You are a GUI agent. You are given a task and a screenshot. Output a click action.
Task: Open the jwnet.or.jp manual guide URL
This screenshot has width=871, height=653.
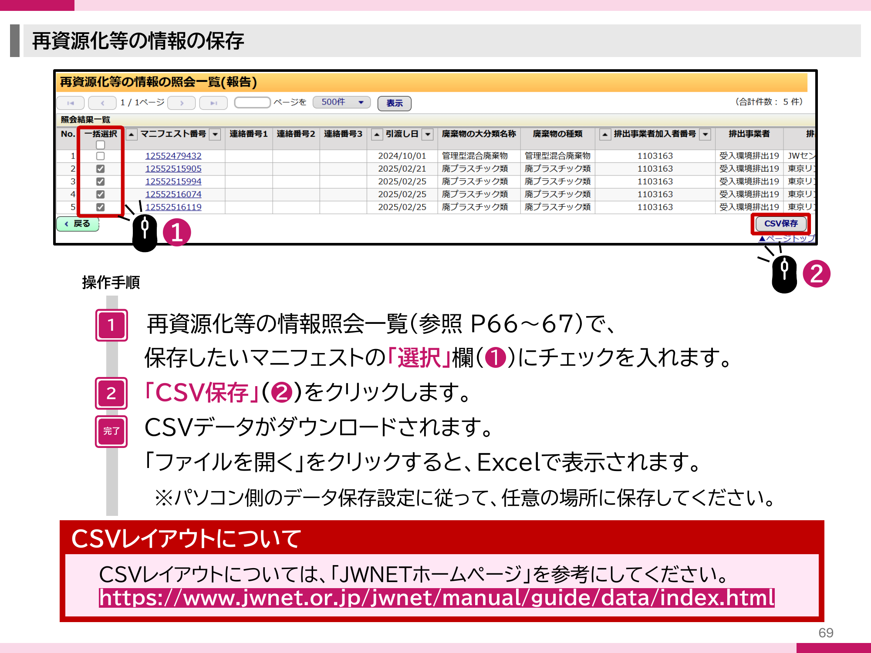pos(437,598)
